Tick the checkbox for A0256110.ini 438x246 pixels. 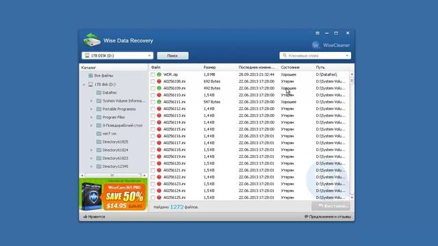click(153, 95)
